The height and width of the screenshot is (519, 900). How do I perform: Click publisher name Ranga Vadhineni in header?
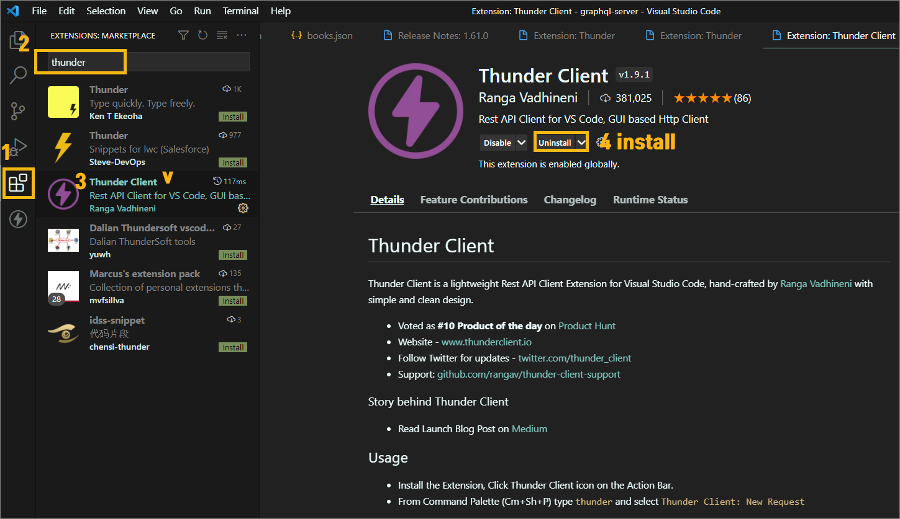[528, 98]
